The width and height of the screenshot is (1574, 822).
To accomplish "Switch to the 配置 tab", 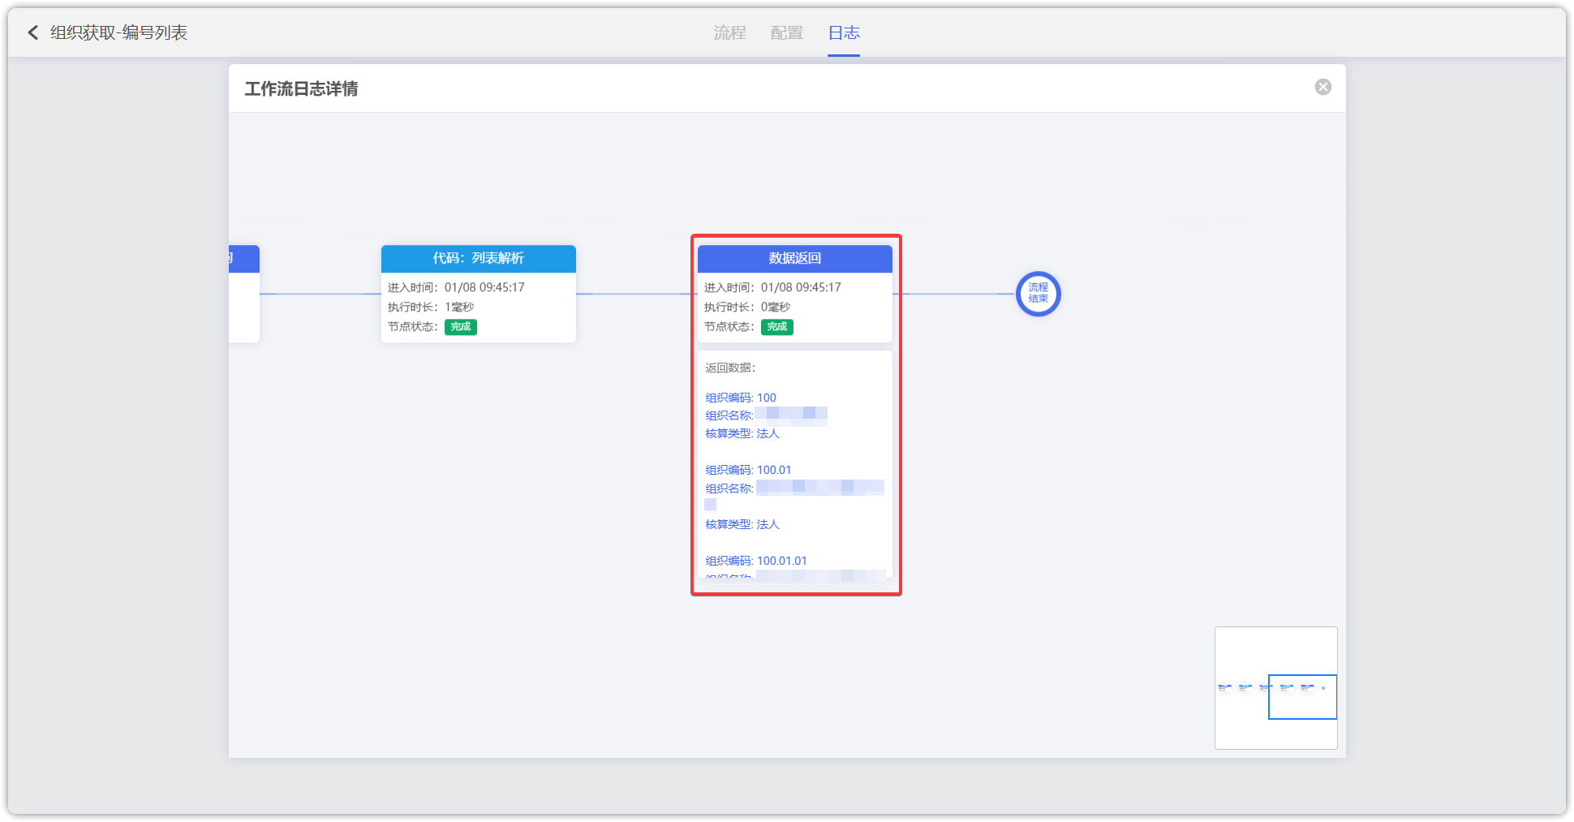I will 786,32.
